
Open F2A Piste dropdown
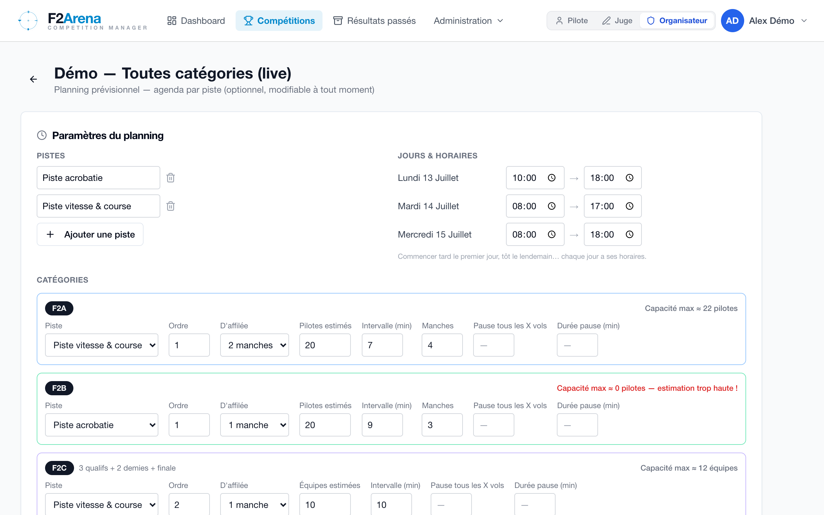[101, 345]
